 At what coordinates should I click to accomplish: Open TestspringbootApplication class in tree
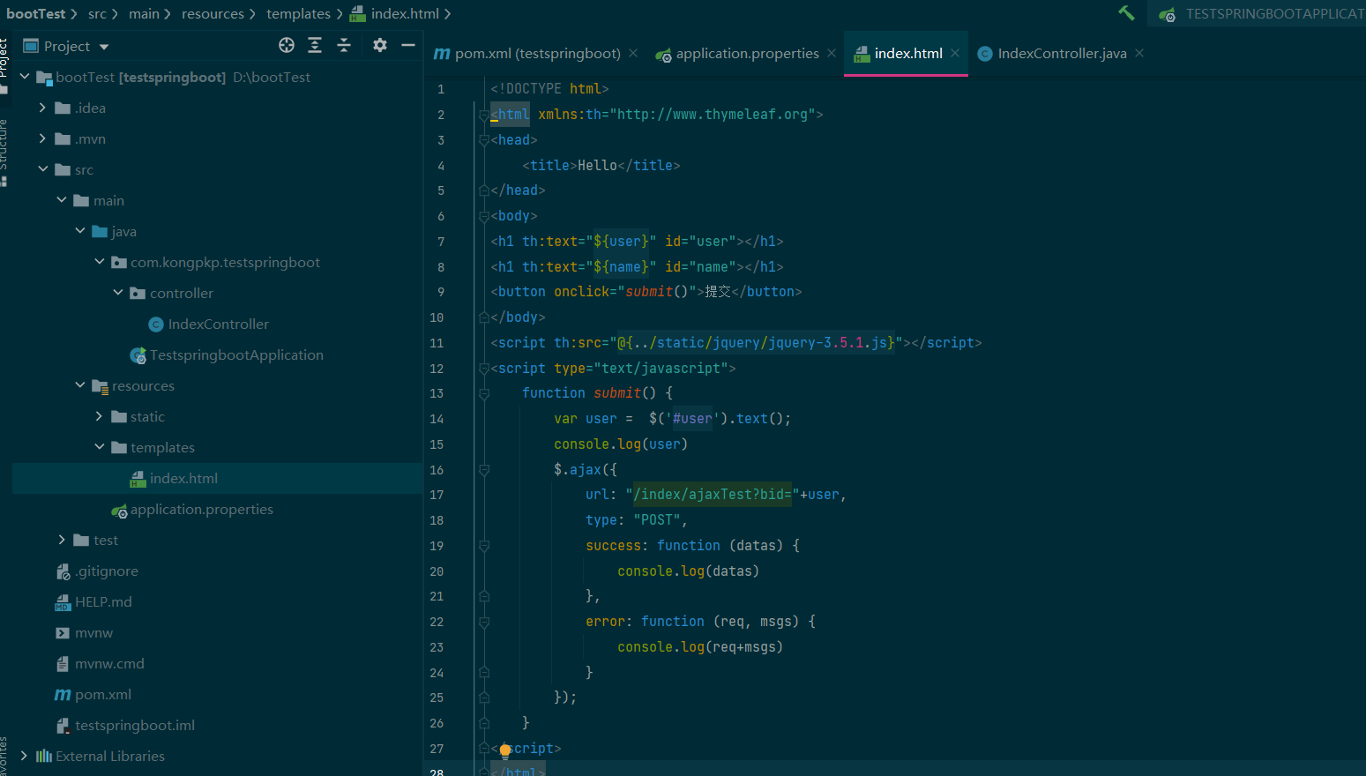pos(235,355)
